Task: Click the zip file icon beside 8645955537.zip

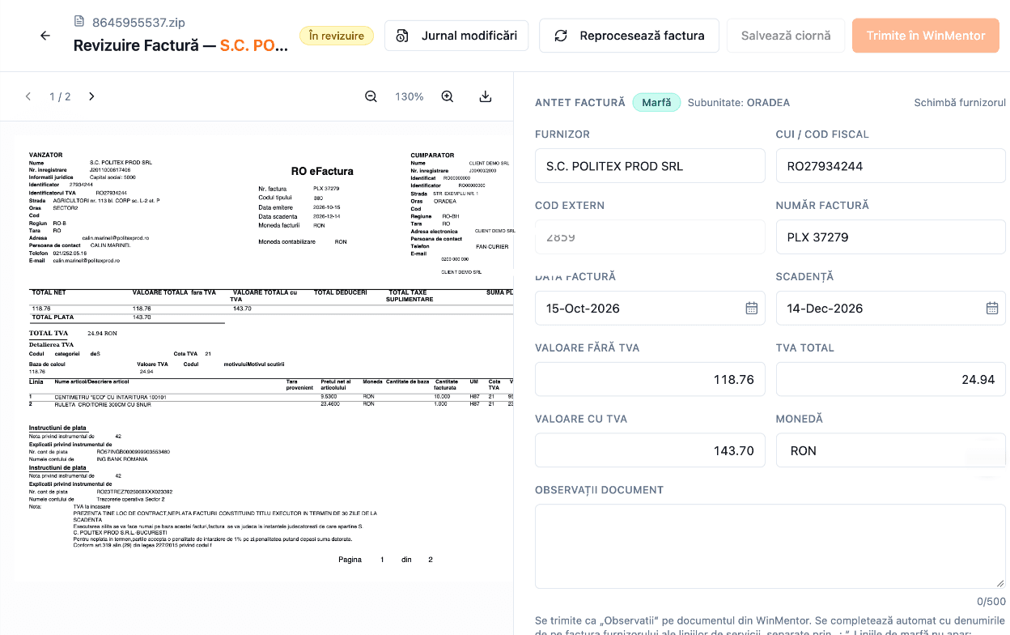Action: click(x=79, y=21)
